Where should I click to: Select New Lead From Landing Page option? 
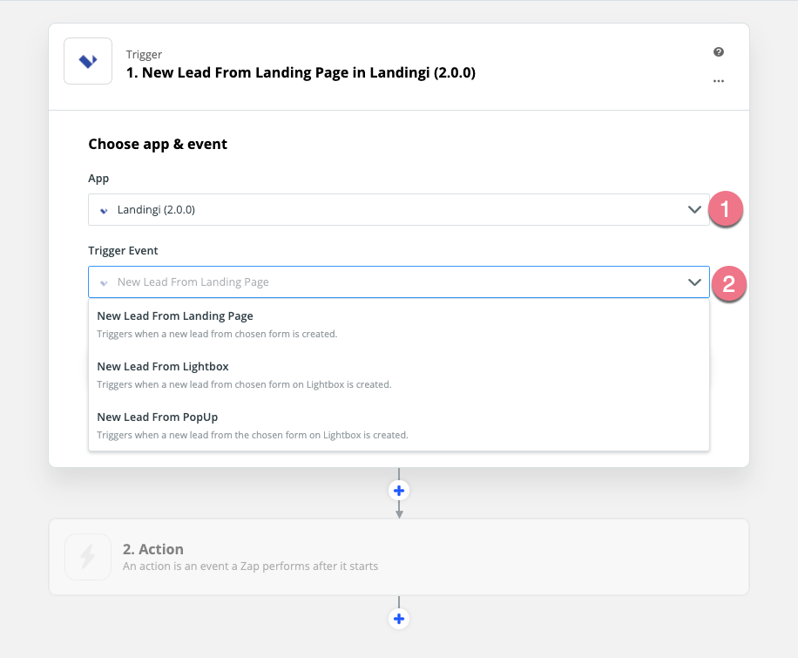399,324
